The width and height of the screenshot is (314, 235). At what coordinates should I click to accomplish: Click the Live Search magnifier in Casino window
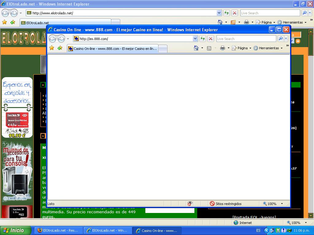(x=281, y=39)
